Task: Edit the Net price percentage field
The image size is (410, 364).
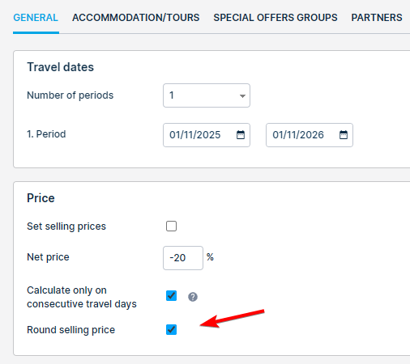Action: click(x=183, y=258)
